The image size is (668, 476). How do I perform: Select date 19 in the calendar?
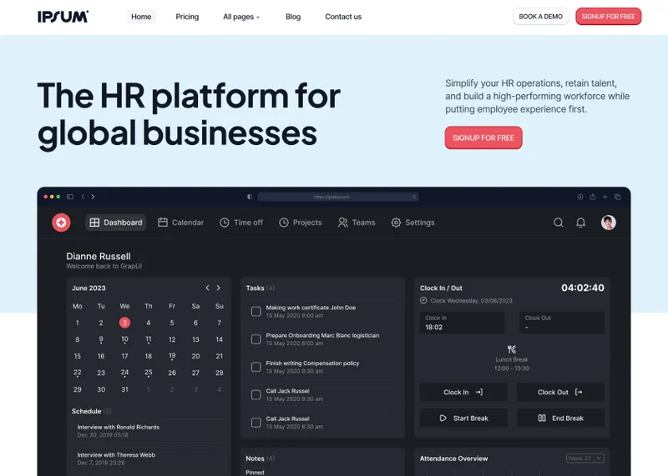click(172, 356)
